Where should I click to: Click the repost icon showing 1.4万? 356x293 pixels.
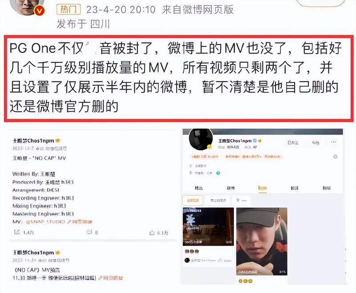[17, 232]
